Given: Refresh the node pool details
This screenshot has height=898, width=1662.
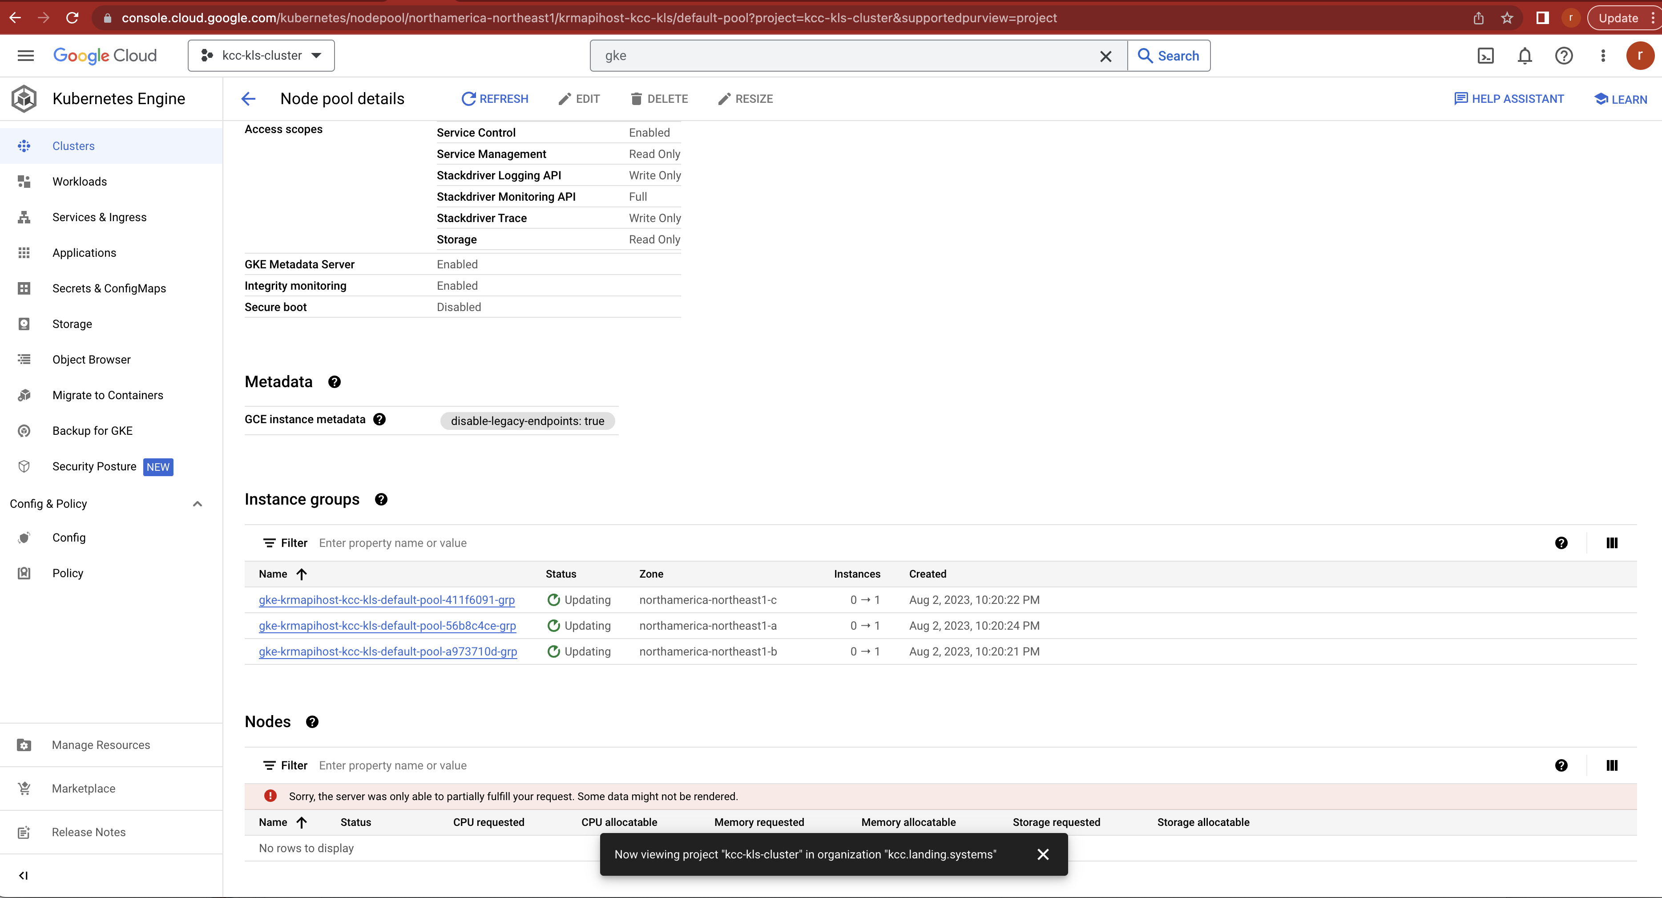Looking at the screenshot, I should (494, 98).
